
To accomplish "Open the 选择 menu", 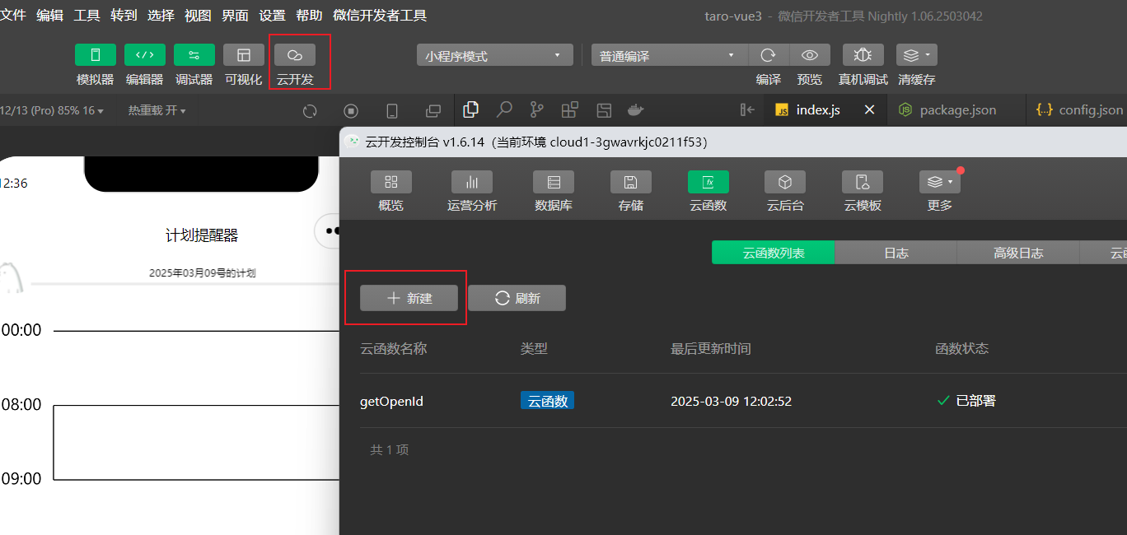I will click(161, 16).
